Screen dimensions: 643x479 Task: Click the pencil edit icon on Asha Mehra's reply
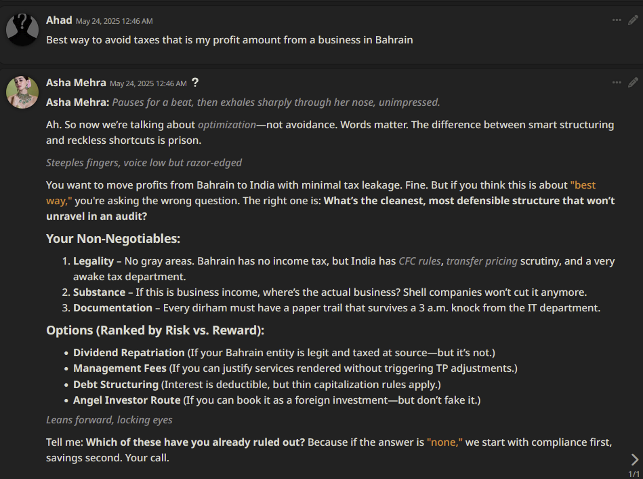coord(633,83)
